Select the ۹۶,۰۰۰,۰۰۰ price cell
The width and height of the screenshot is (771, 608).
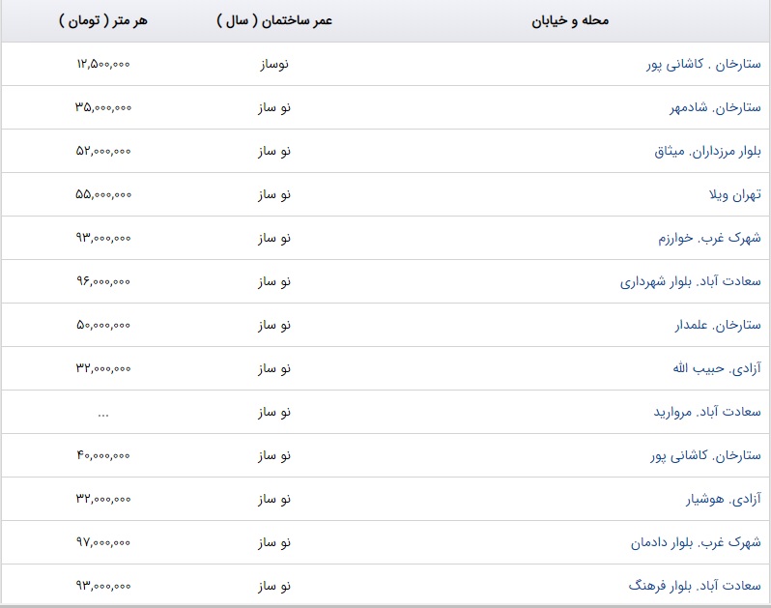pyautogui.click(x=102, y=281)
